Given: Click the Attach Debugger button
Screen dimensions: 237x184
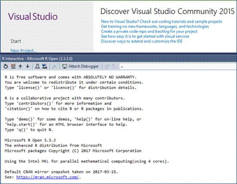Looking at the screenshot, I should pos(81,66).
